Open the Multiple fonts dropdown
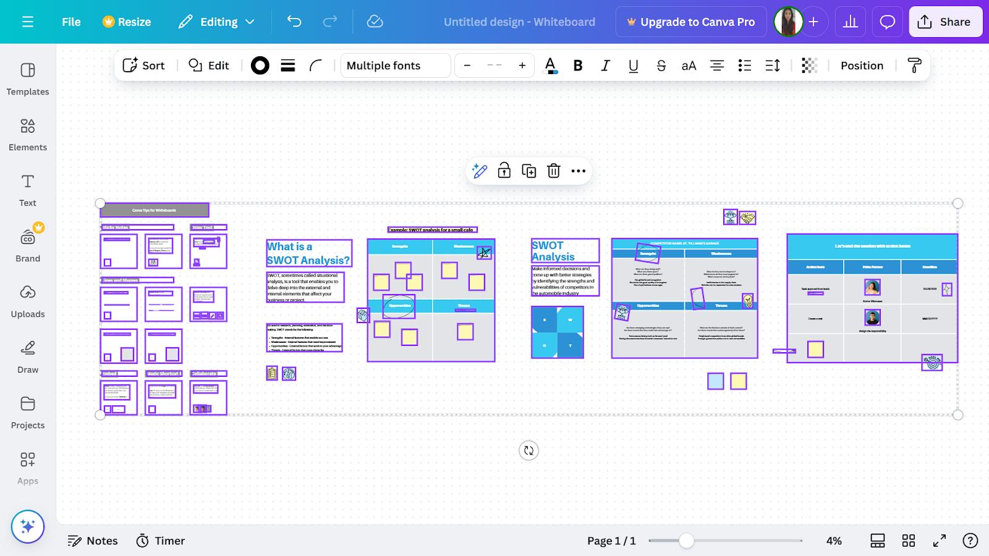 coord(396,65)
